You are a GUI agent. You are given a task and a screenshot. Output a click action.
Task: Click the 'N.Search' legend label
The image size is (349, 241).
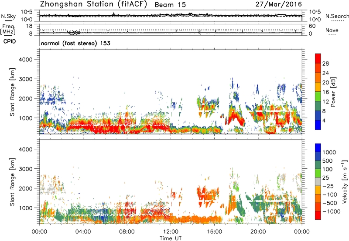click(337, 16)
